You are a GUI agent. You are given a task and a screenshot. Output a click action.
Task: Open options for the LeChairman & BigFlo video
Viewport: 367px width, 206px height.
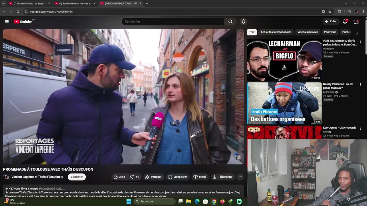360,41
